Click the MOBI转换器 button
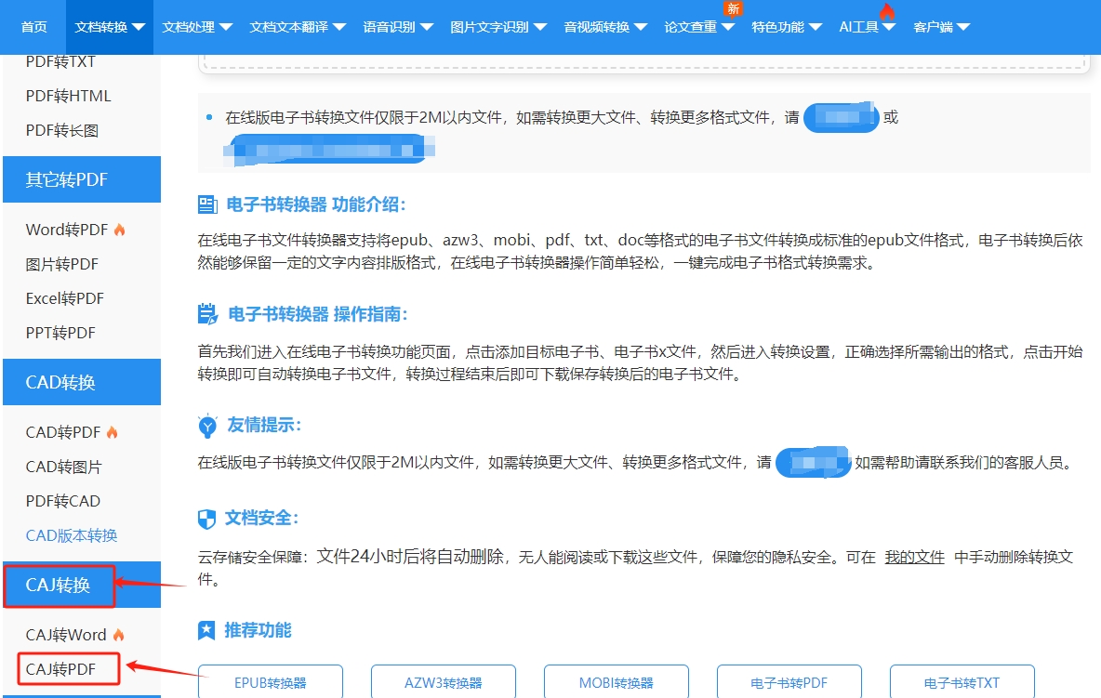Image resolution: width=1101 pixels, height=698 pixels. click(616, 682)
